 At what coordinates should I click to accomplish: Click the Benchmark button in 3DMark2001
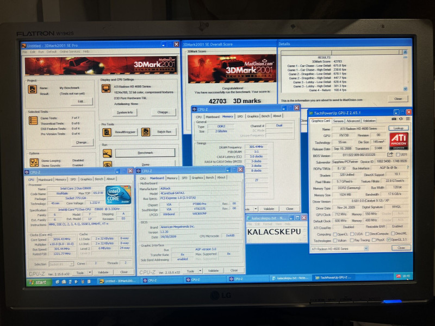point(145,153)
